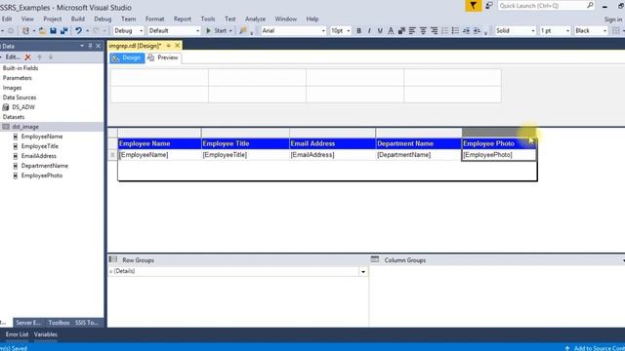This screenshot has height=351, width=625.
Task: Select the dst_image dataset
Action: pos(25,127)
